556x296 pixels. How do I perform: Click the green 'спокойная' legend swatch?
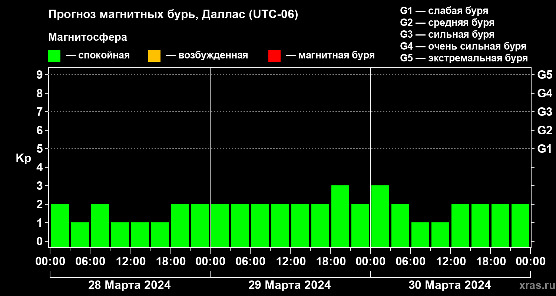54,56
